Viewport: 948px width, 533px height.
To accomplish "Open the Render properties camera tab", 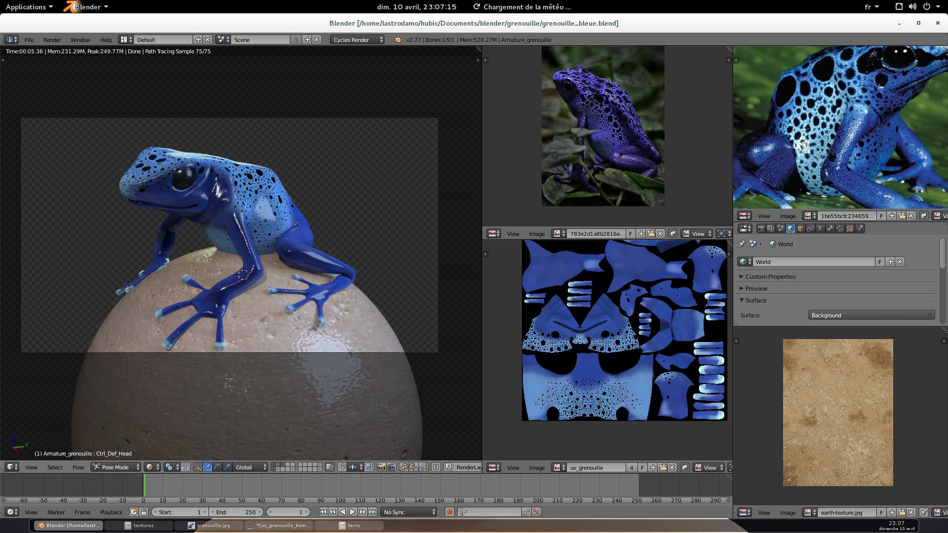I will click(761, 228).
